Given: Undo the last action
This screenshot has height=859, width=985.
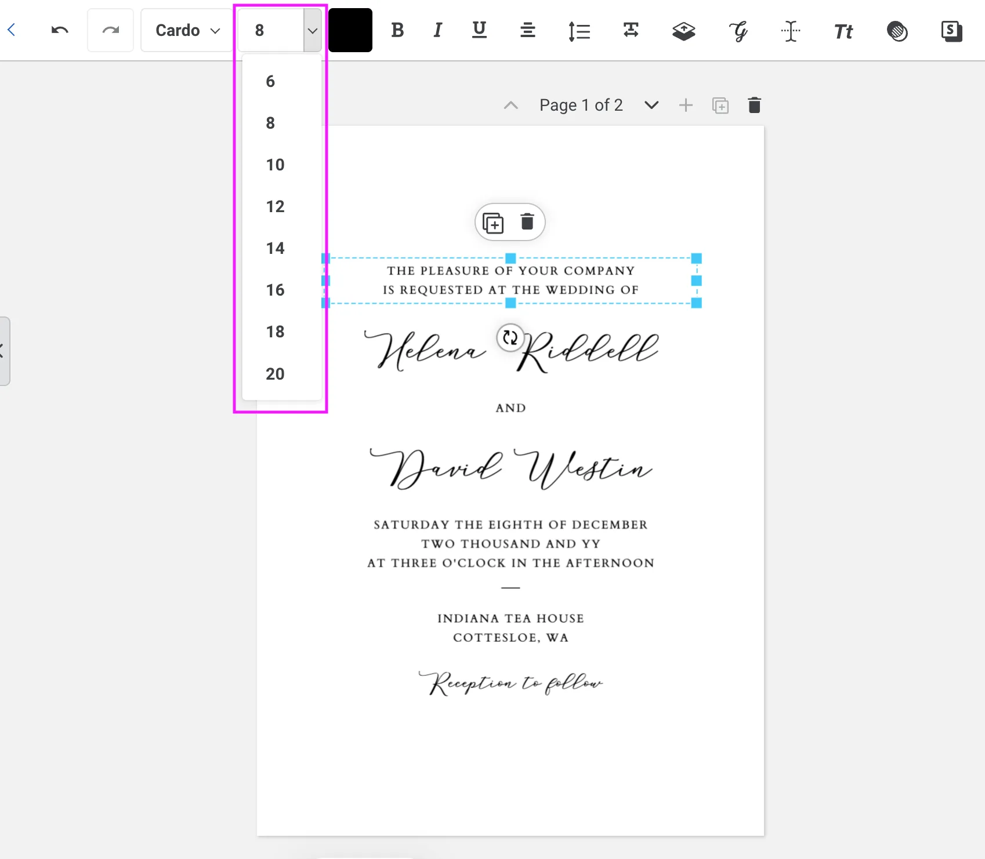Looking at the screenshot, I should [59, 30].
